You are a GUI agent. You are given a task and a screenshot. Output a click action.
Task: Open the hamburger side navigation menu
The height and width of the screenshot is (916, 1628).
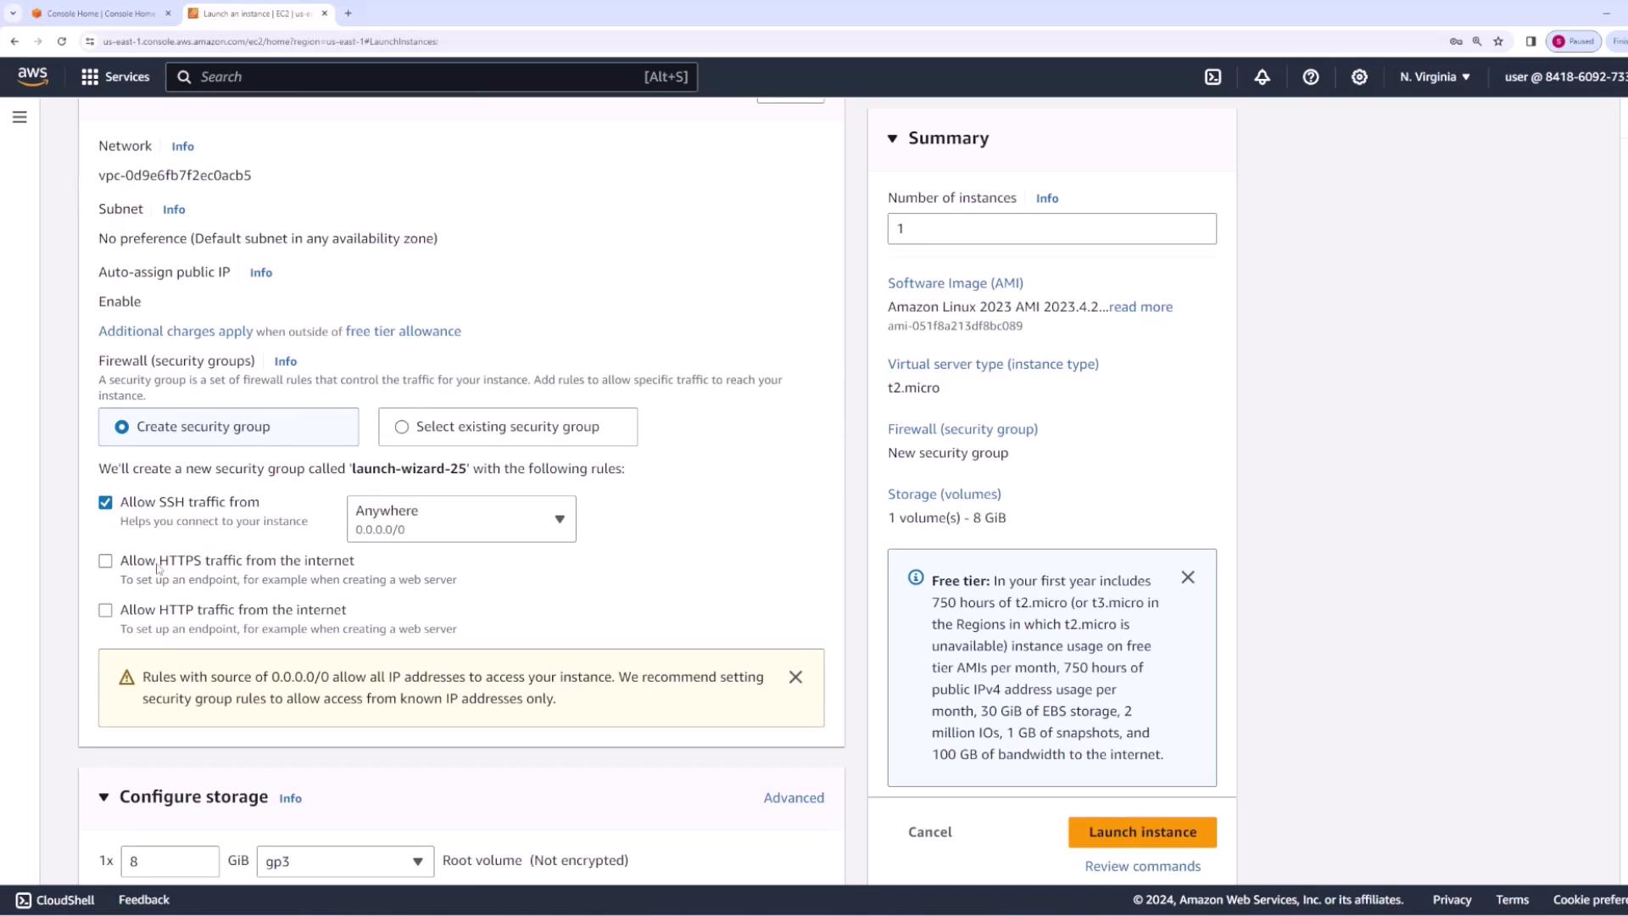pyautogui.click(x=20, y=117)
